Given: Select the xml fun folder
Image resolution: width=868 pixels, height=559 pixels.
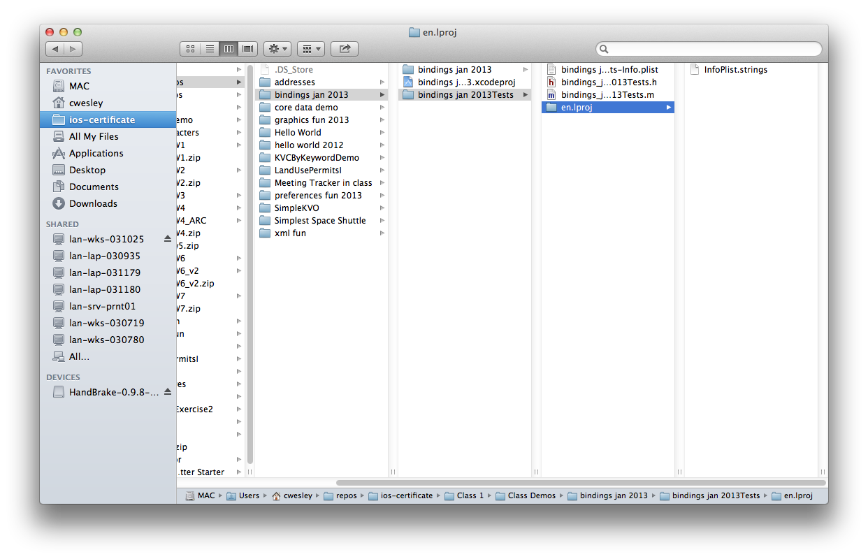Looking at the screenshot, I should [321, 233].
